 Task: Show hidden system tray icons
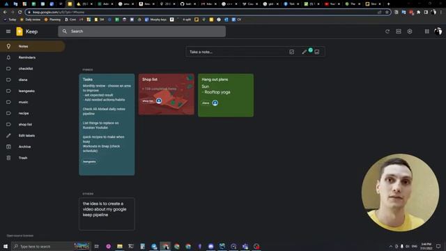click(391, 246)
